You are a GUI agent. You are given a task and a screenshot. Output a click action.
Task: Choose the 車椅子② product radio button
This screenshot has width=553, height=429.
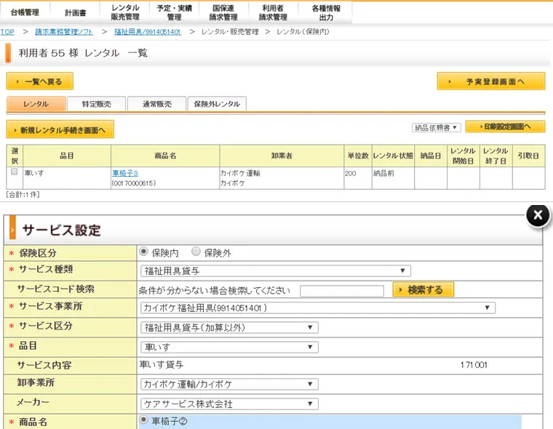144,420
